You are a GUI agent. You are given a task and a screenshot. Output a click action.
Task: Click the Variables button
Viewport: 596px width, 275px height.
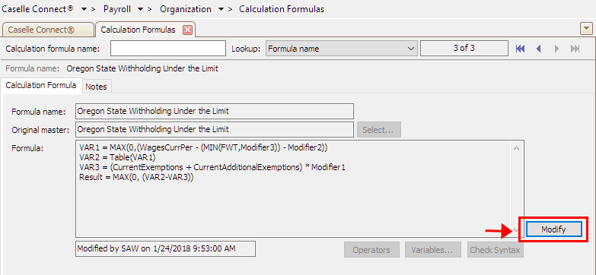[433, 250]
